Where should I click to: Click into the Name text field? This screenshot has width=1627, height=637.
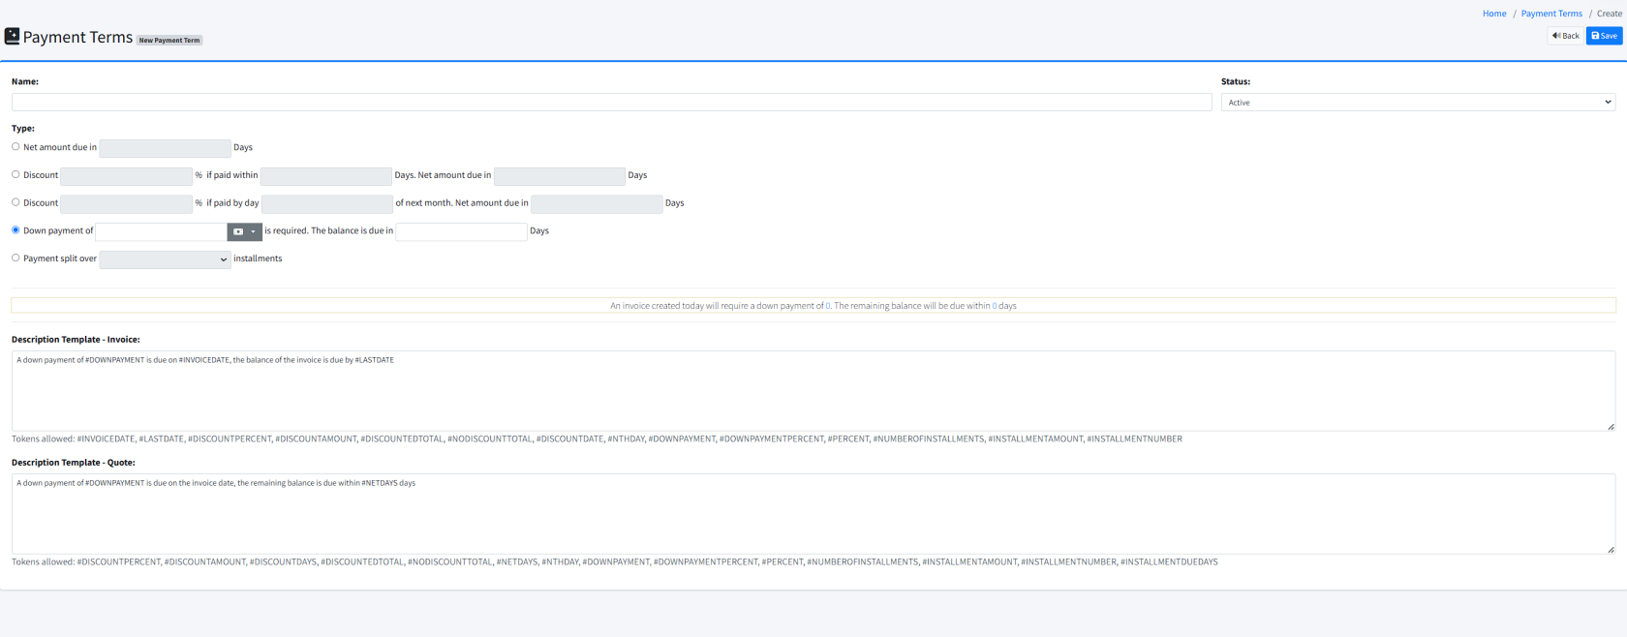[x=611, y=103]
